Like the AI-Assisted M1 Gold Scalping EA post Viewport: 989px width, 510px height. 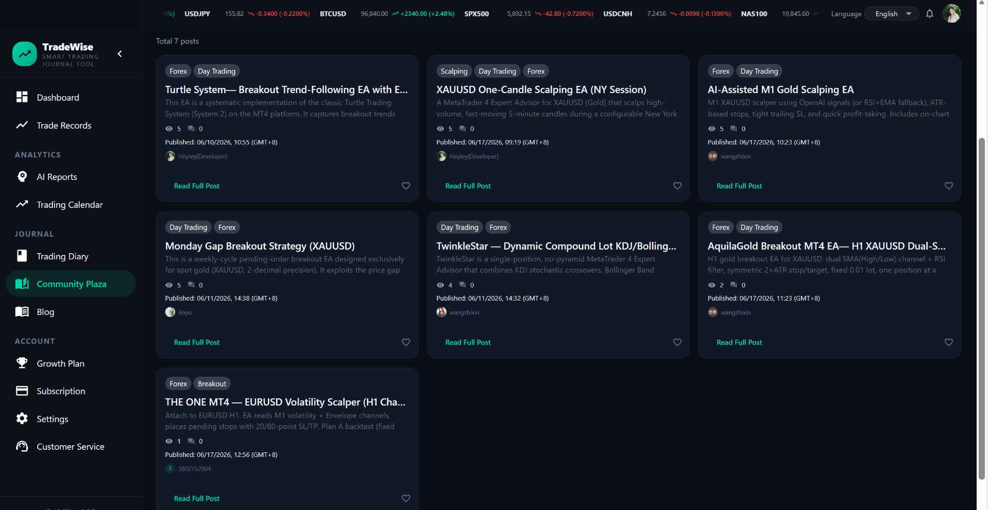pos(949,186)
